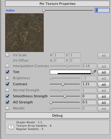Click the Interpolation Contrast slider handle
111x139 pixels.
[x=67, y=66]
